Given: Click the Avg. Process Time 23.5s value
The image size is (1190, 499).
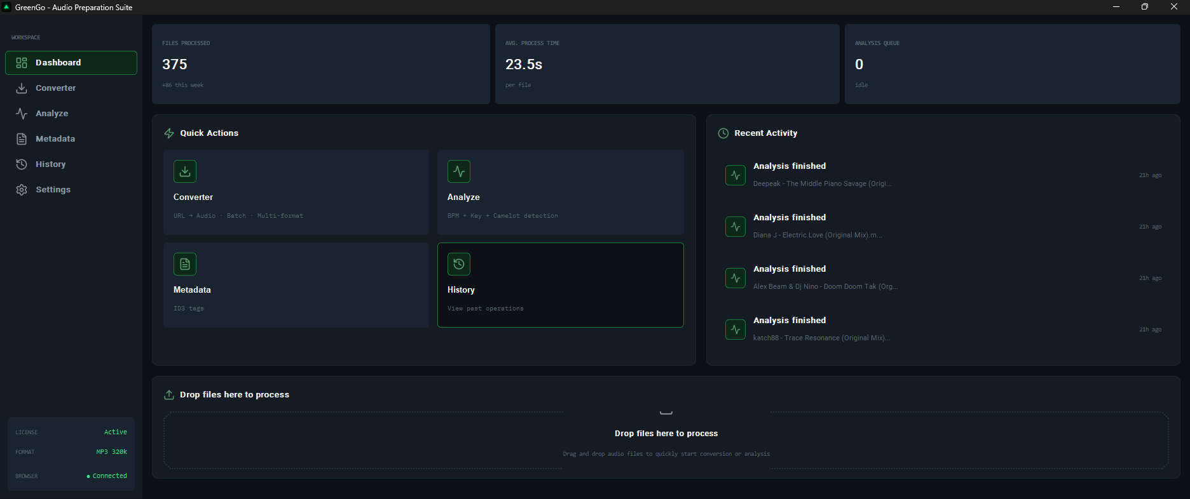Looking at the screenshot, I should tap(524, 65).
